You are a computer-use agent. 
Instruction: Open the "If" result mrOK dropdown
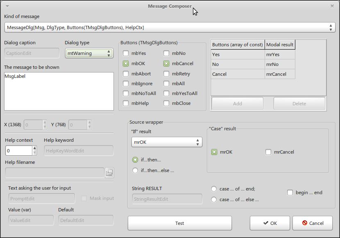point(167,142)
